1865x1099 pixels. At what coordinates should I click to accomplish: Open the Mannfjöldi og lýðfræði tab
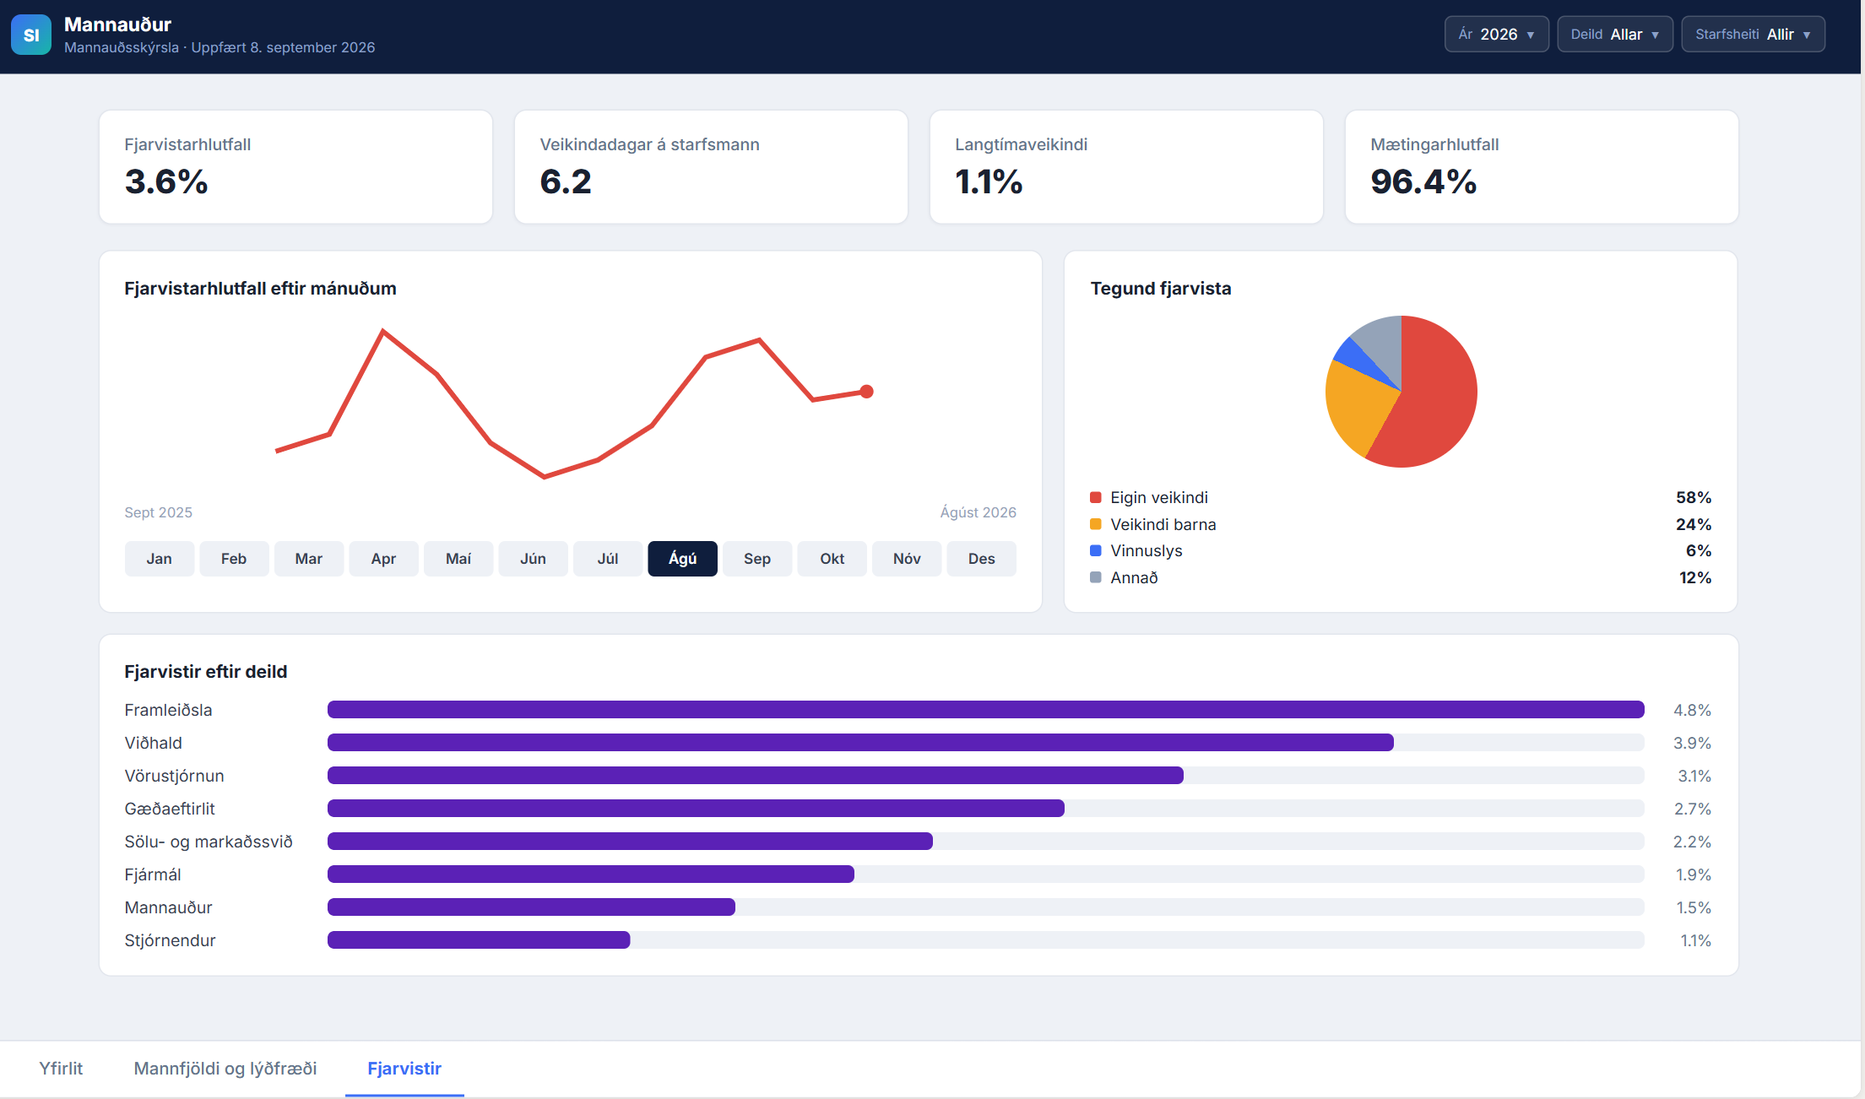click(x=225, y=1069)
